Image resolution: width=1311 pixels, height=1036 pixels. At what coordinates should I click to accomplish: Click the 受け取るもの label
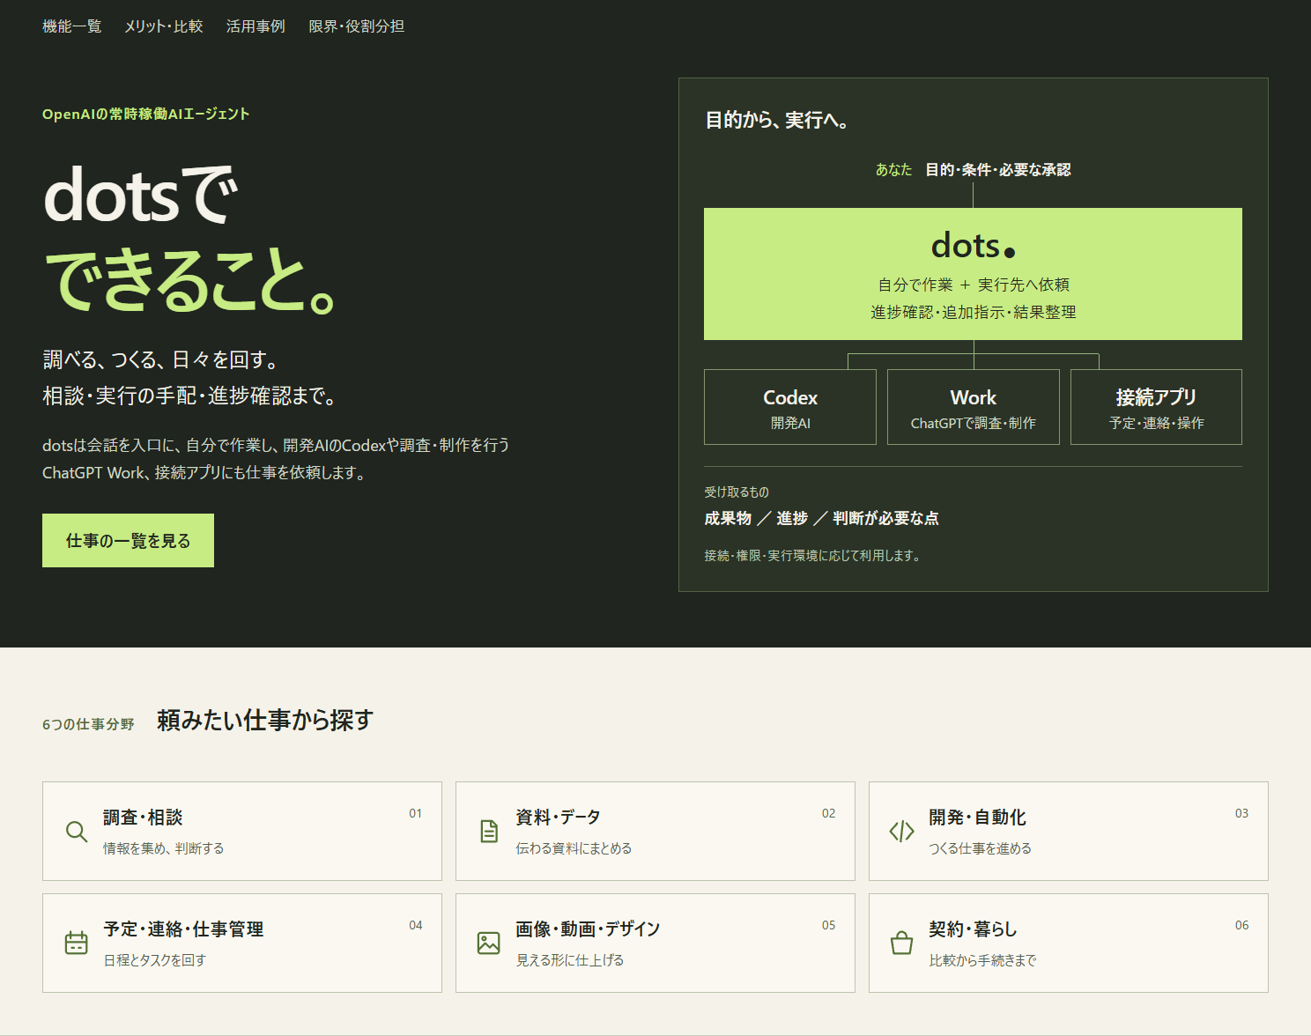pyautogui.click(x=737, y=492)
